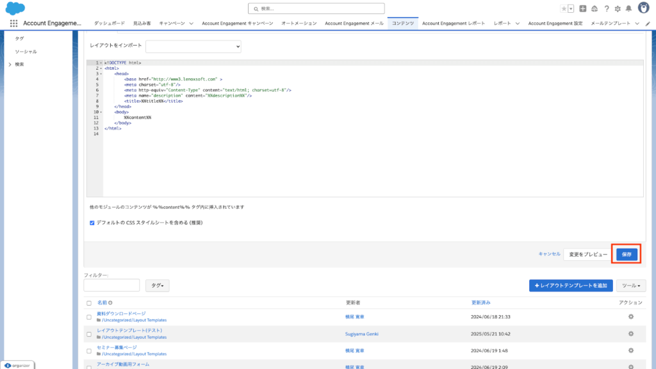Open the global actions plus icon
The width and height of the screenshot is (656, 369).
582,8
